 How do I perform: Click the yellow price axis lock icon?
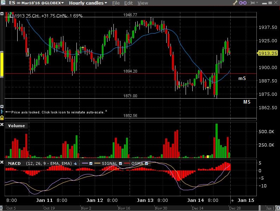click(2, 117)
